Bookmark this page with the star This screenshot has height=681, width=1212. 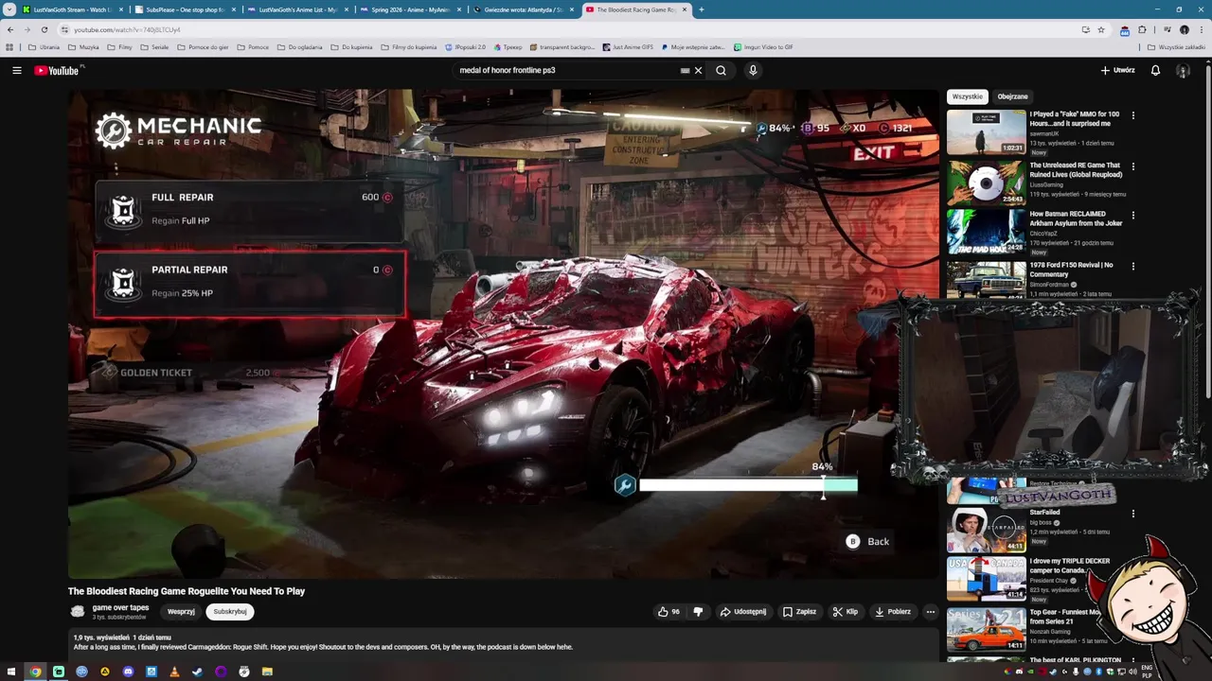point(1100,29)
